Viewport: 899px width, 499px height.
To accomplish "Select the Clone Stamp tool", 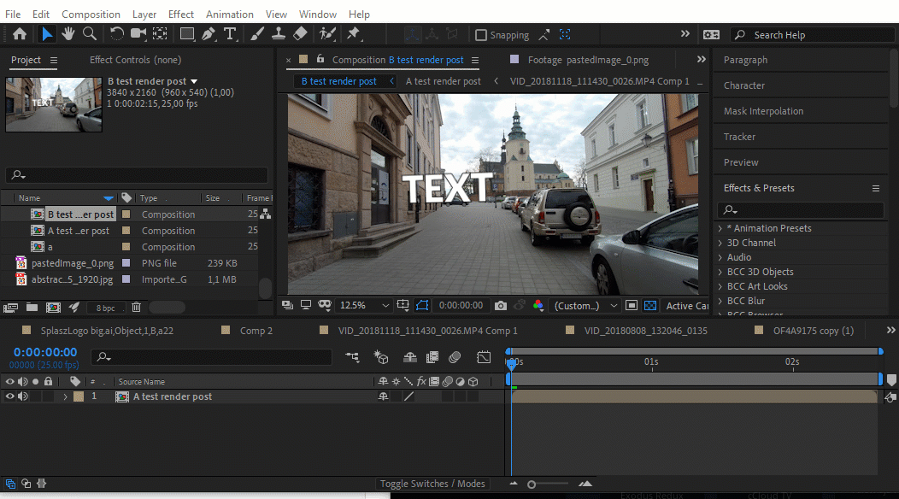I will click(279, 34).
